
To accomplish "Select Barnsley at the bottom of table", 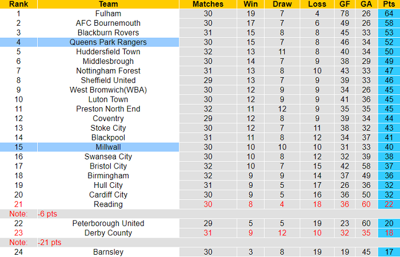I will point(108,252).
